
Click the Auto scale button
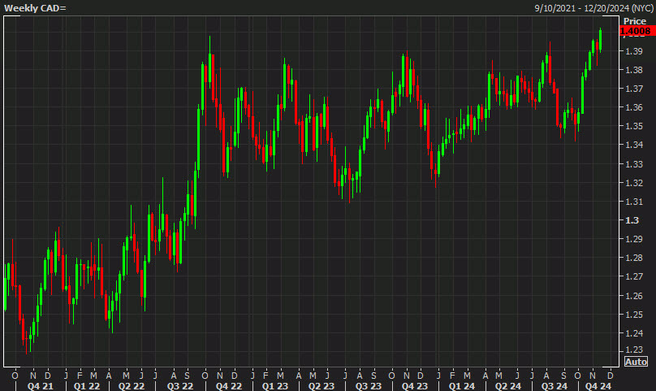(x=636, y=362)
